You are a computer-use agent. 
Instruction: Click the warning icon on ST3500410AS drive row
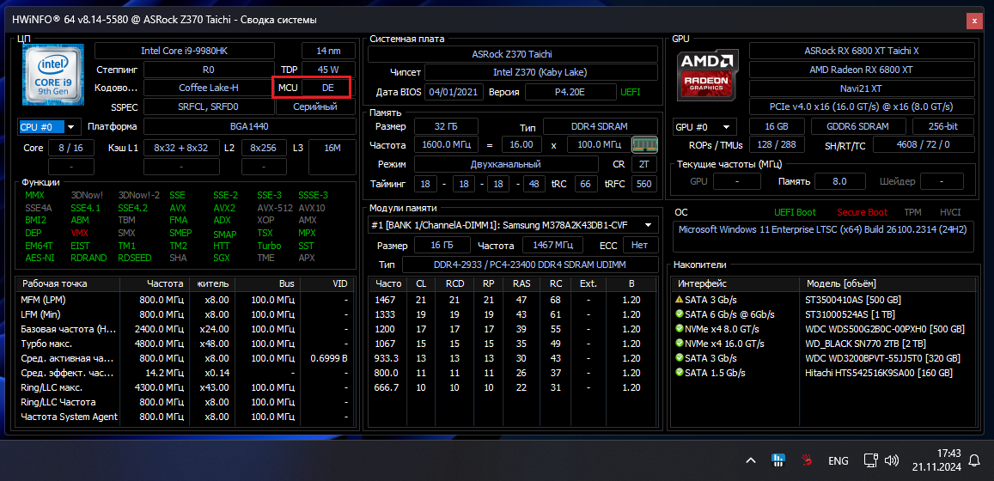[679, 300]
